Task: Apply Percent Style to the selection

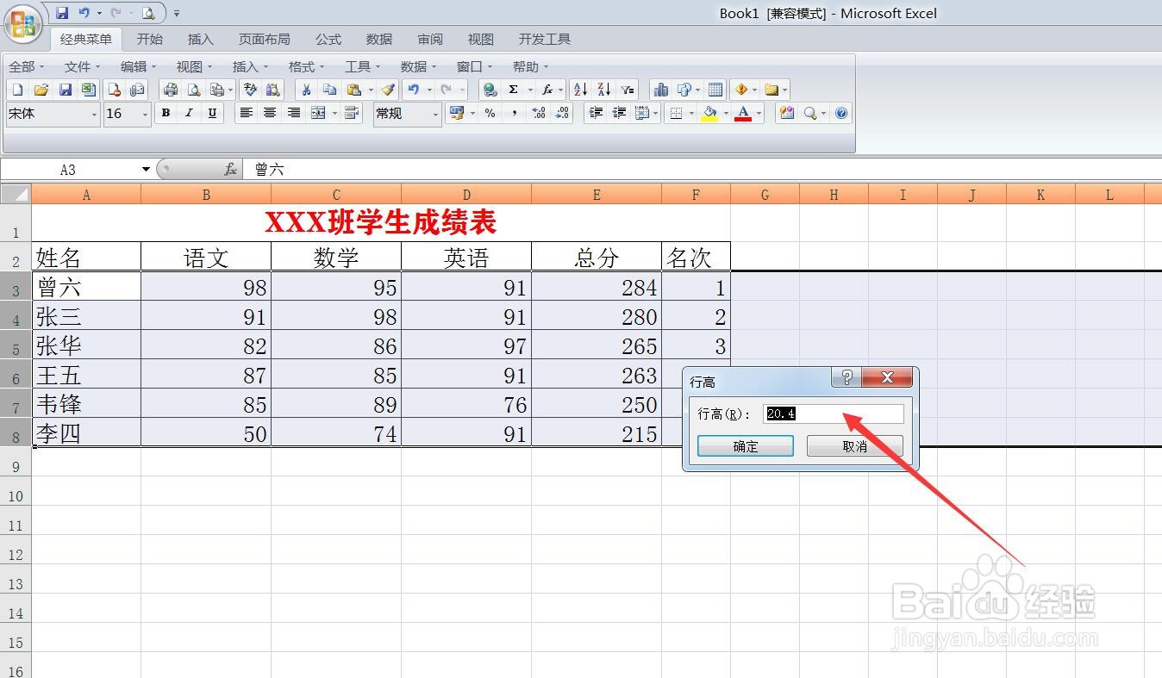Action: click(489, 113)
